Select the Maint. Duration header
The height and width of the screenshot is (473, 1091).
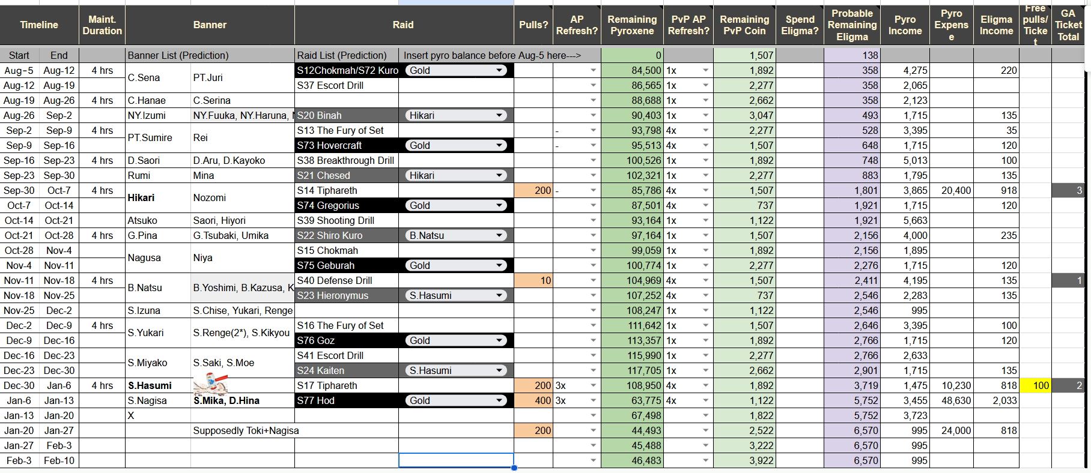coord(102,25)
